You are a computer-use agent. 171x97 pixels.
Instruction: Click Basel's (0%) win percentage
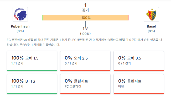tap(151, 31)
